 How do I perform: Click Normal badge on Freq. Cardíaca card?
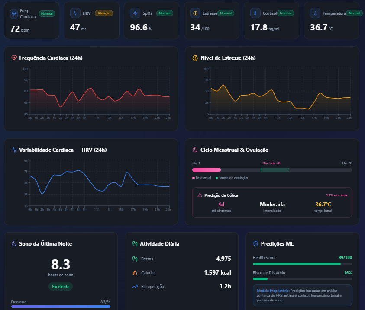[x=47, y=13]
